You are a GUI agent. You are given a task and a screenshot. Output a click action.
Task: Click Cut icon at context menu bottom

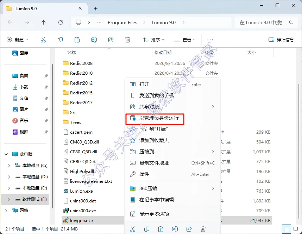pyautogui.click(x=133, y=229)
